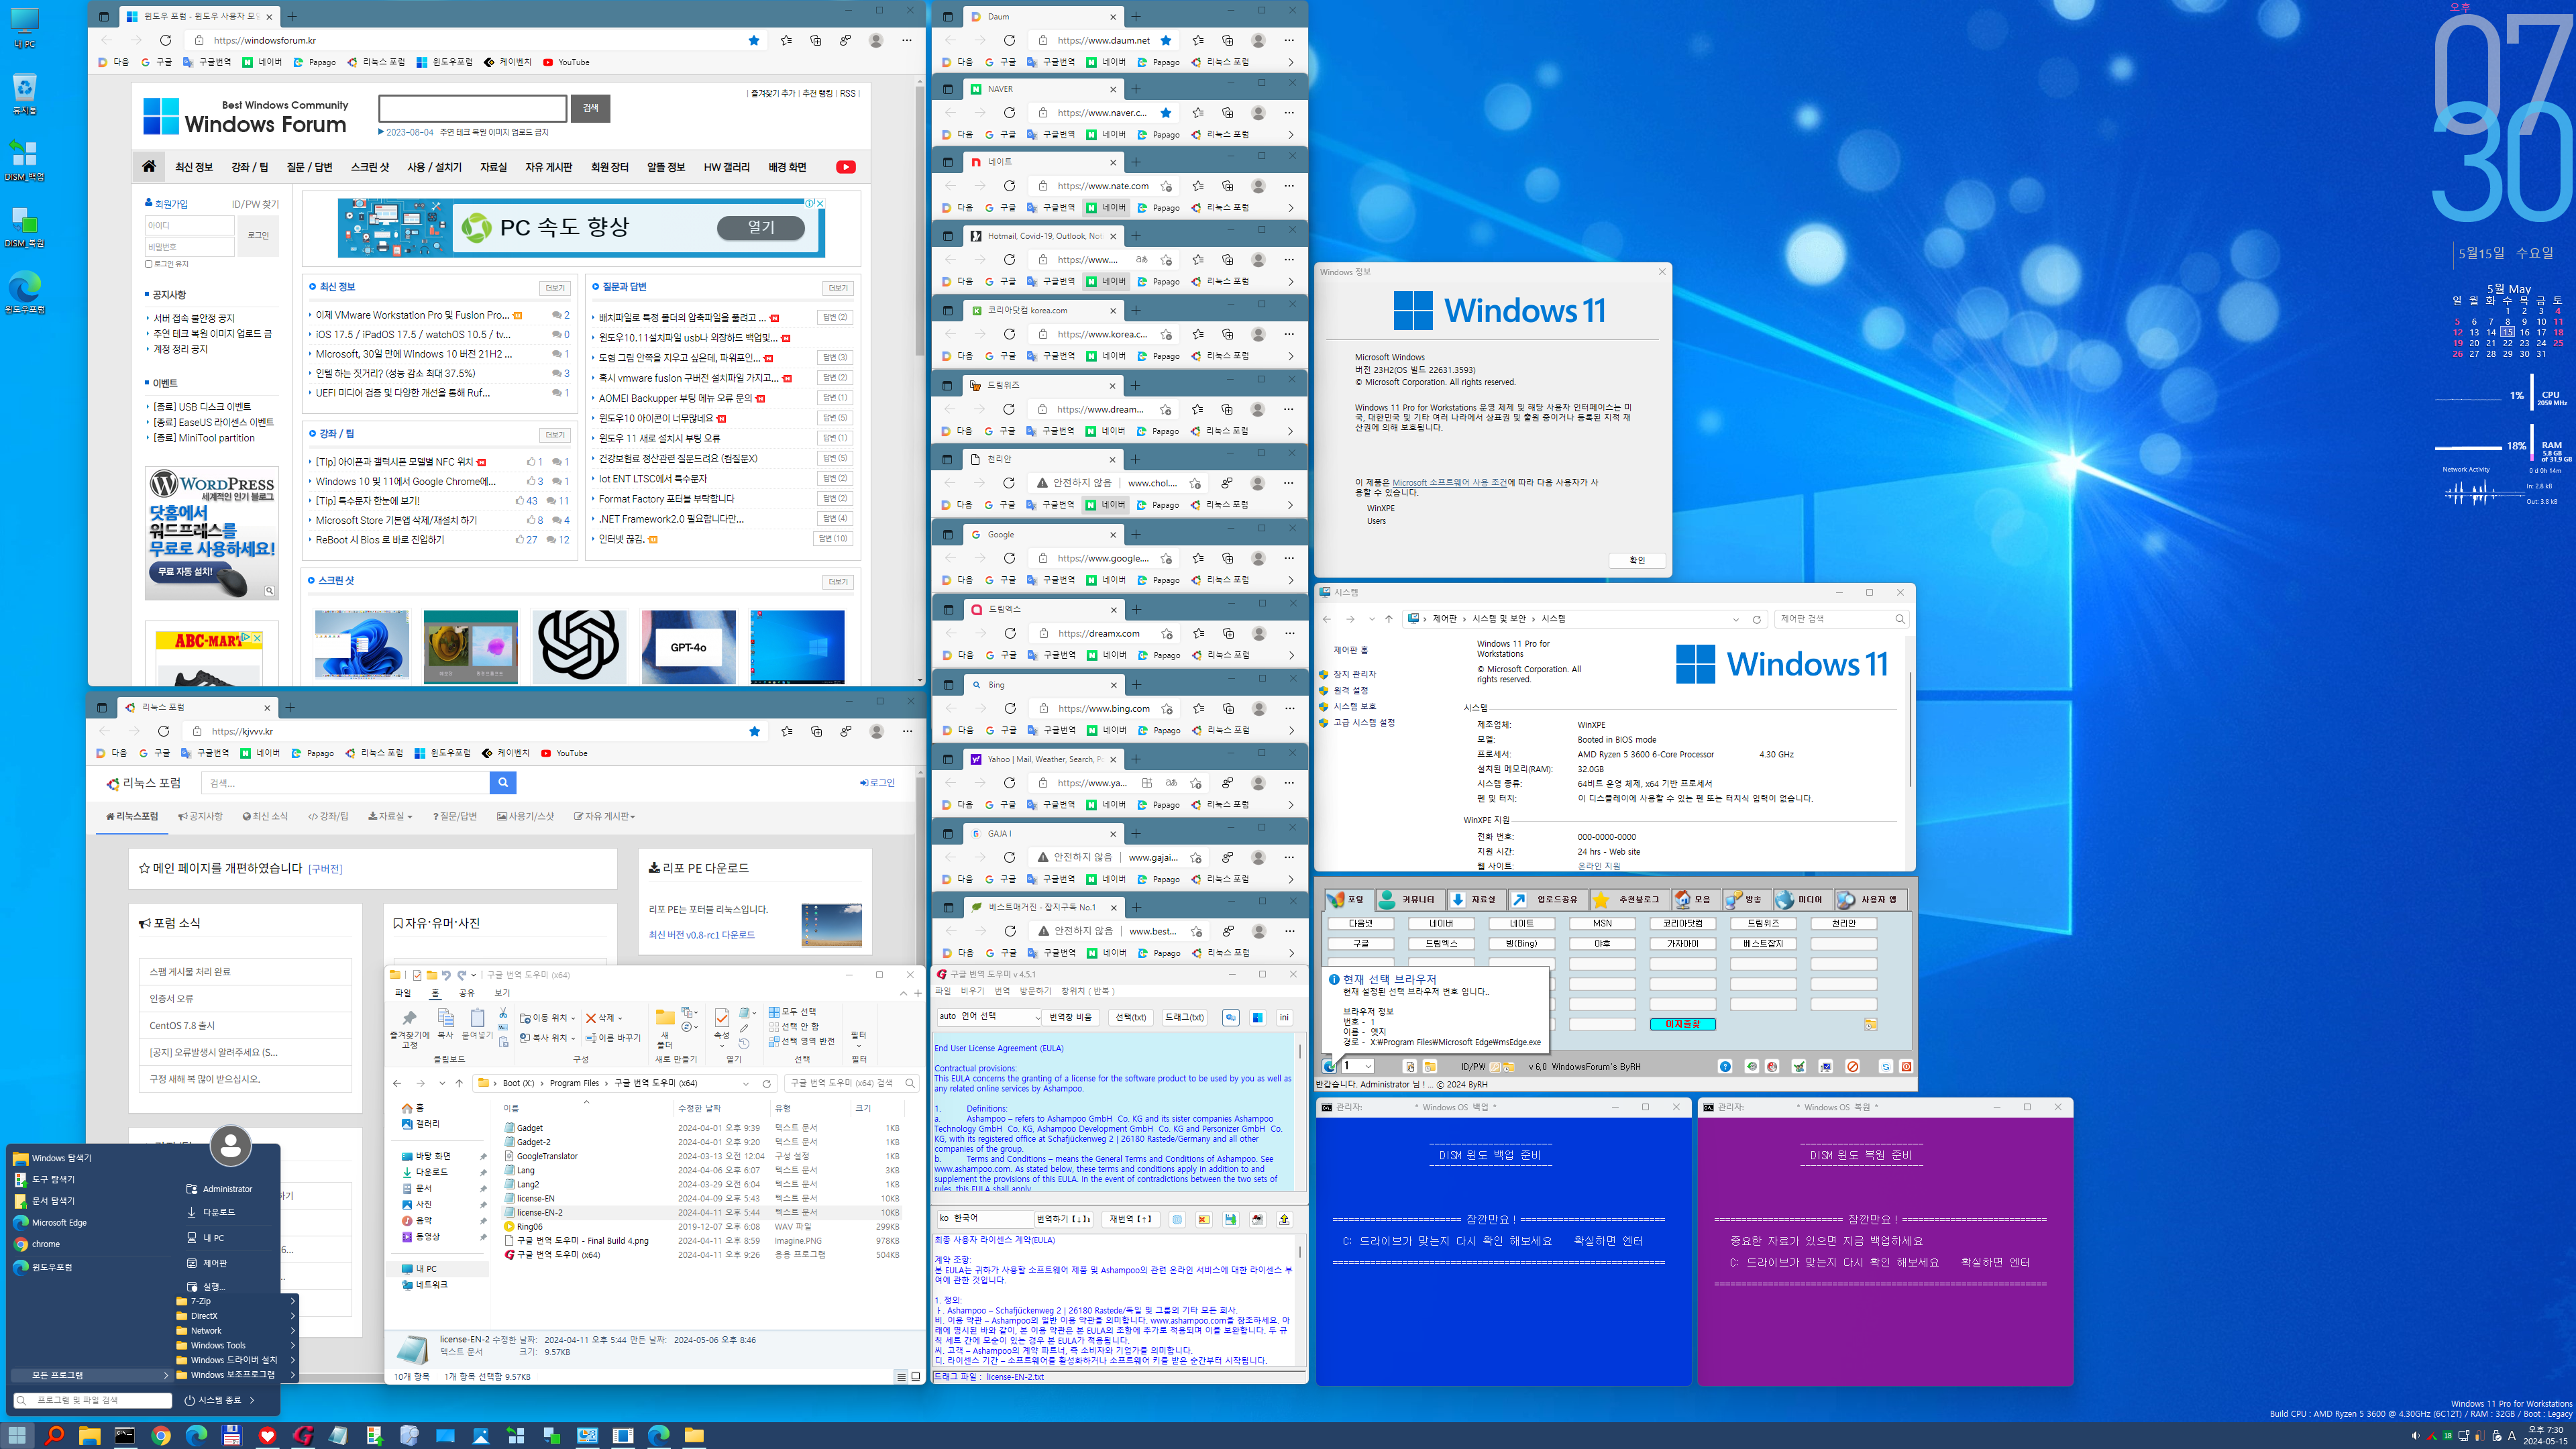2576x1449 pixels.
Task: Click the ini settings button in translator
Action: coord(1284,1017)
